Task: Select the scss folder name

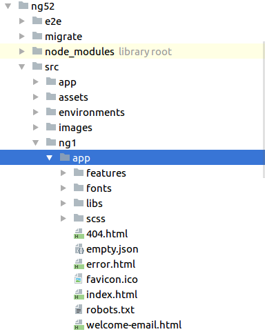Action: [96, 219]
